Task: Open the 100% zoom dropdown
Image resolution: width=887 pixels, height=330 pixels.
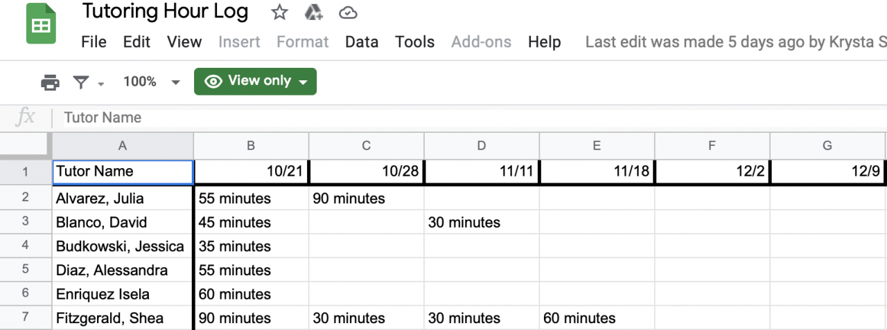Action: 152,82
